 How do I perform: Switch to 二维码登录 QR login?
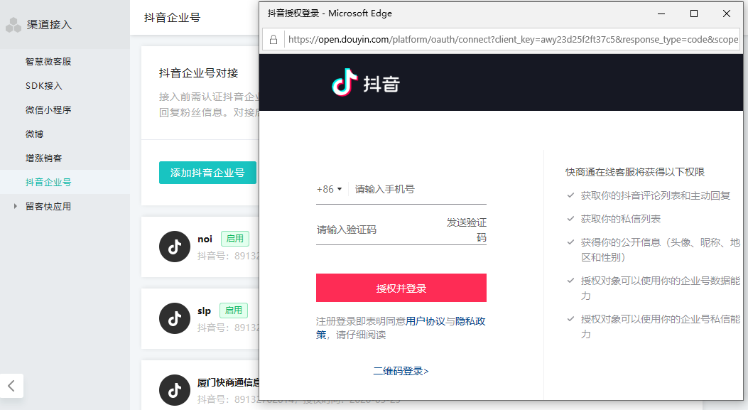(x=401, y=371)
